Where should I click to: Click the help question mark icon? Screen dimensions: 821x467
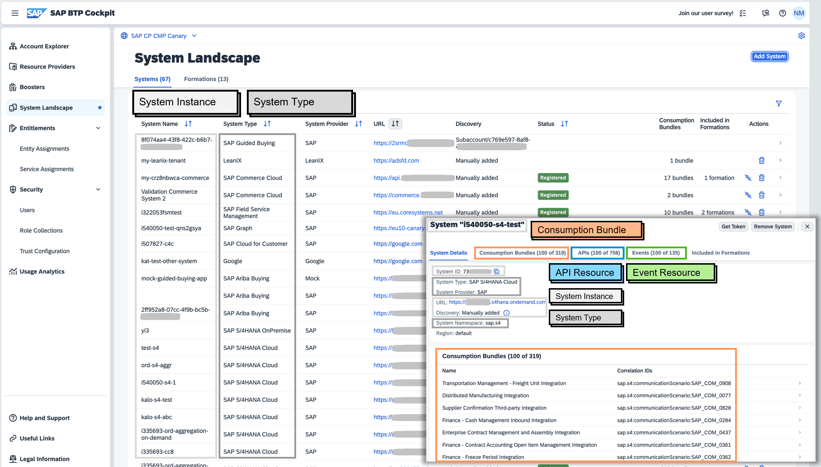(x=782, y=13)
